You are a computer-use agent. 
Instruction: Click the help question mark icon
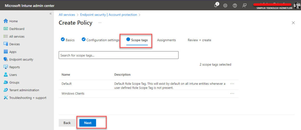pos(235,6)
